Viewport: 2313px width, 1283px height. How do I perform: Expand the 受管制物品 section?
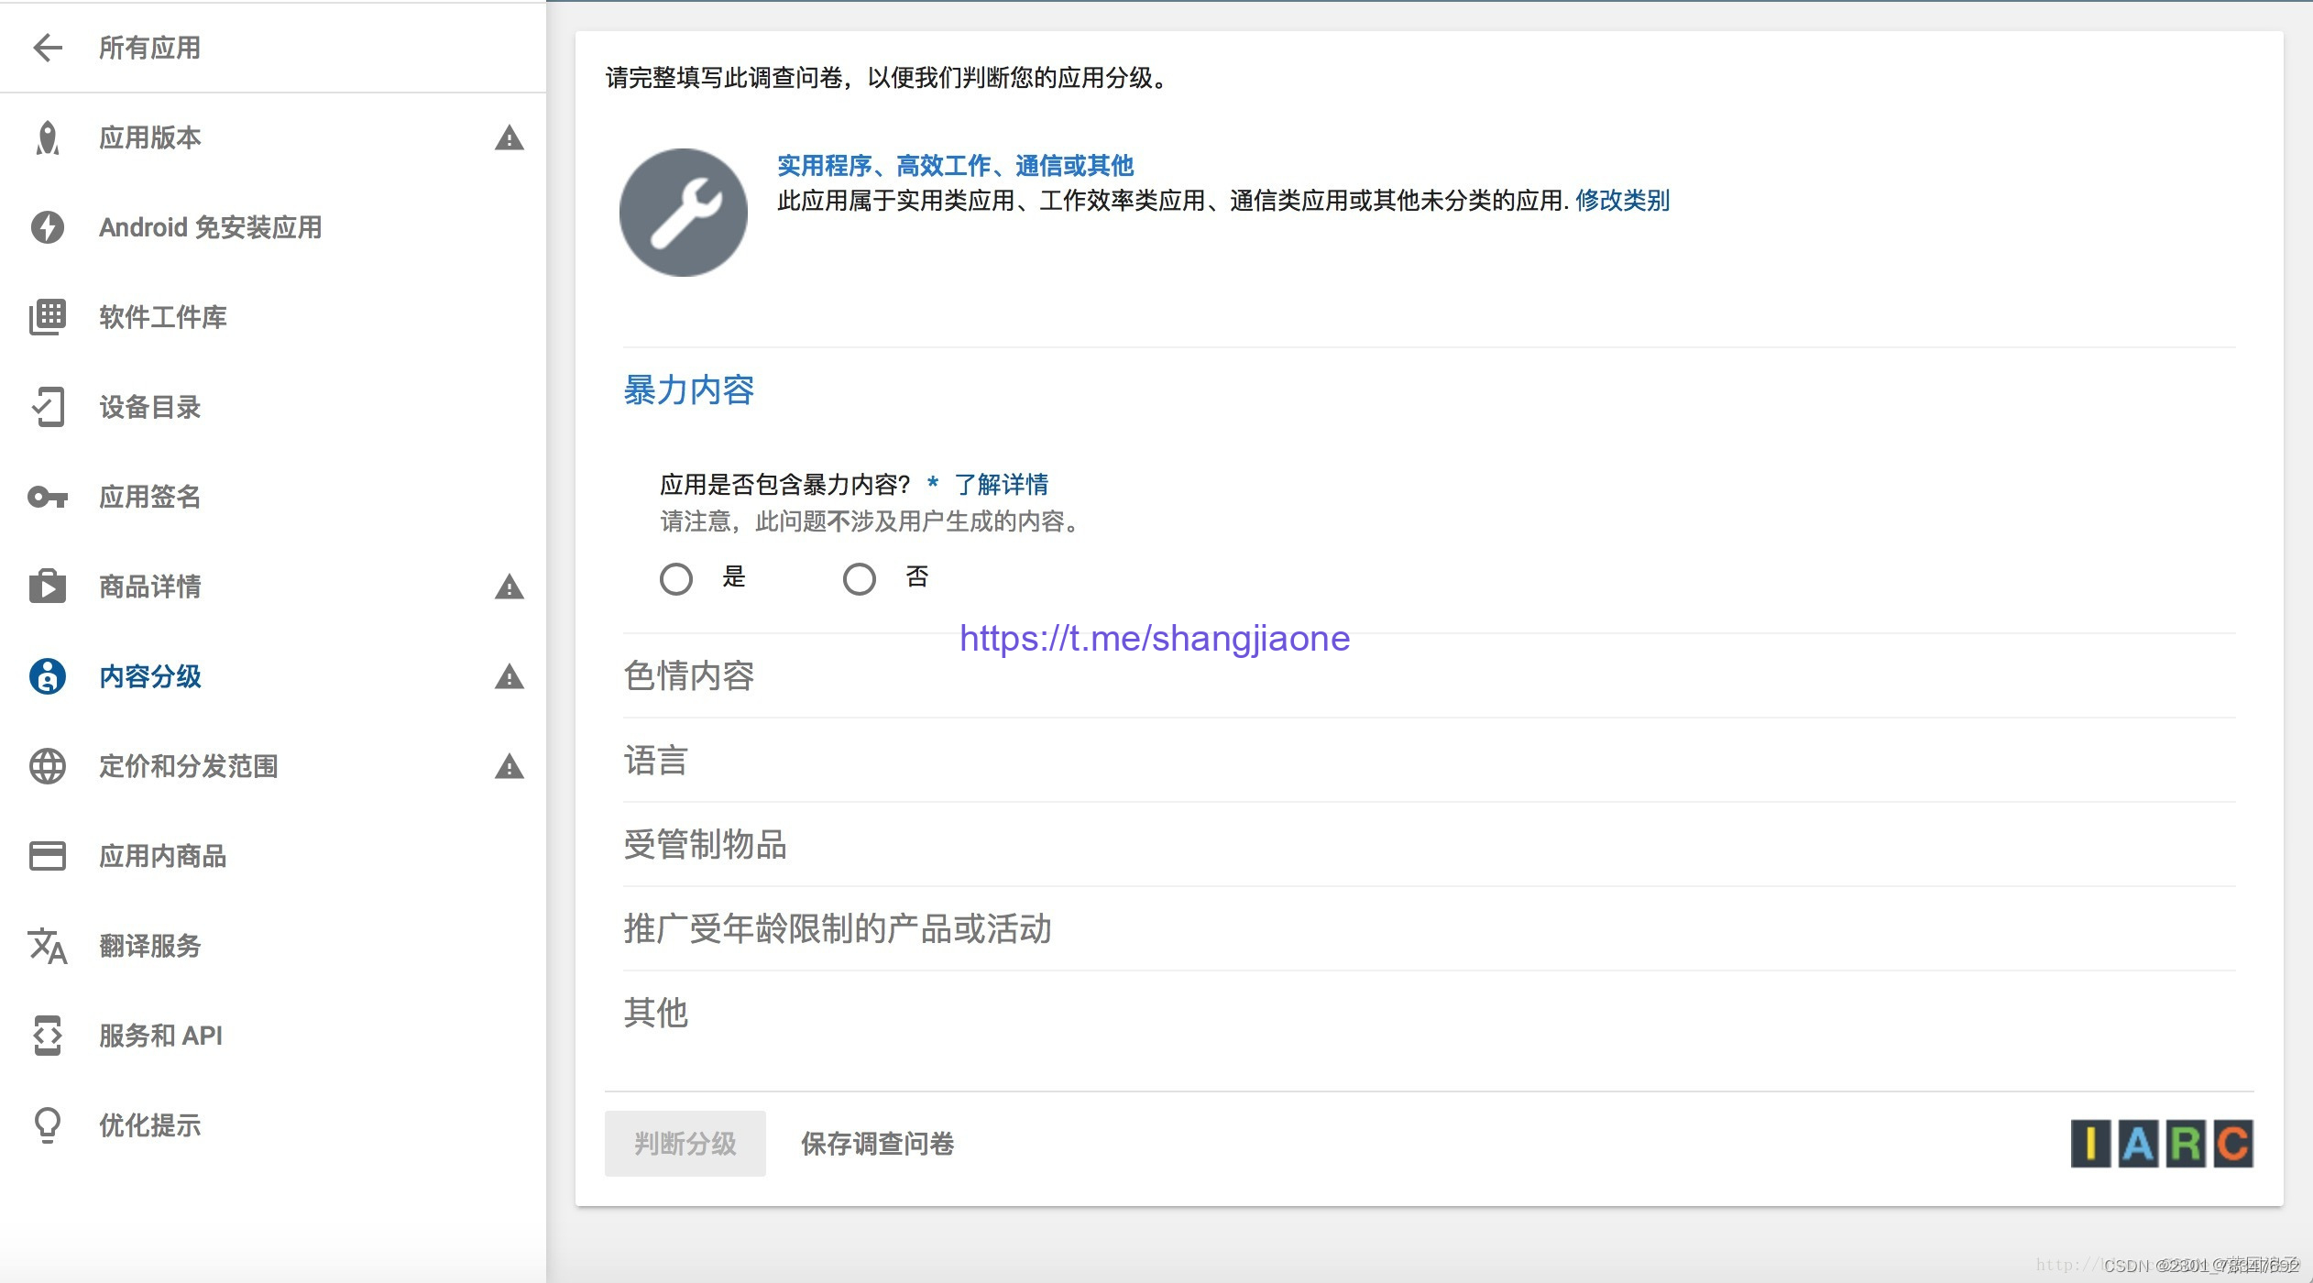[706, 845]
